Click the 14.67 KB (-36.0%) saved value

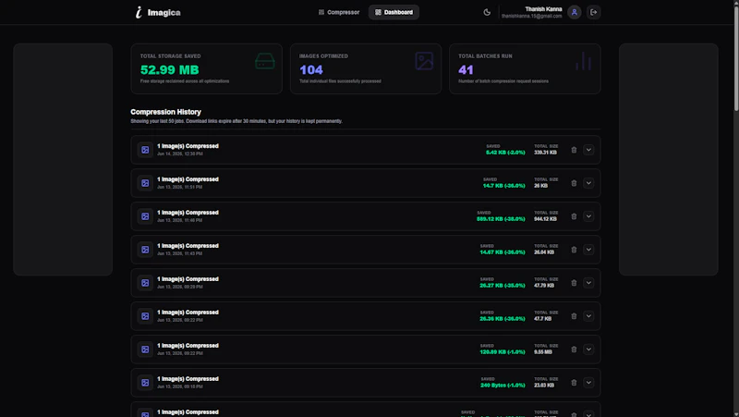(503, 252)
